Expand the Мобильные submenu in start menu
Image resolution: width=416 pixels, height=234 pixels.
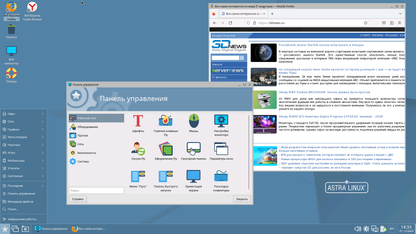click(x=23, y=161)
